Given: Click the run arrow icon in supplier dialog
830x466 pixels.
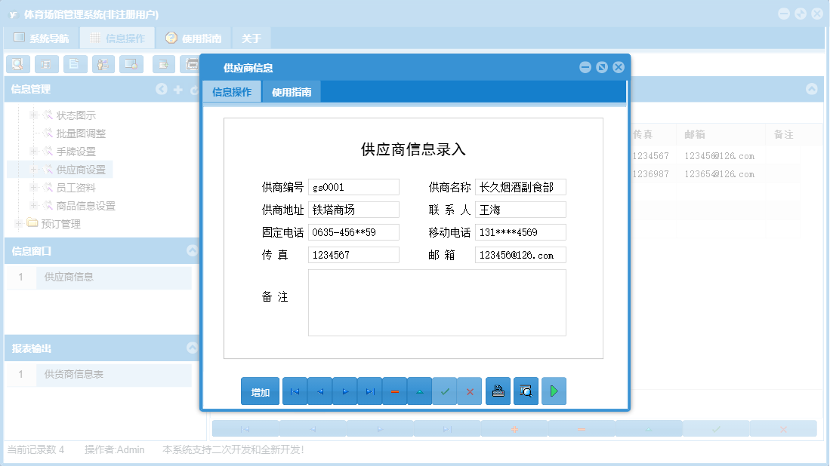Looking at the screenshot, I should click(x=554, y=391).
